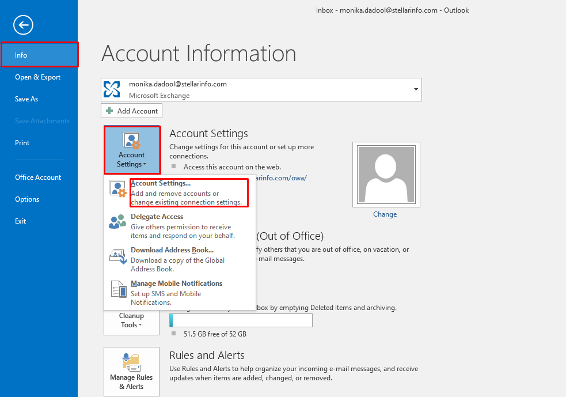This screenshot has width=566, height=397.
Task: Open Outlook Options
Action: pyautogui.click(x=27, y=199)
